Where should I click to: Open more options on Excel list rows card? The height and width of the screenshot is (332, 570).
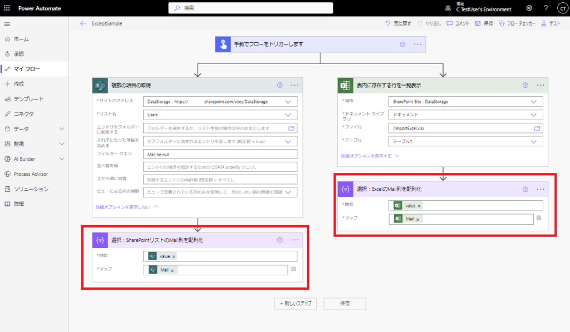(540, 85)
